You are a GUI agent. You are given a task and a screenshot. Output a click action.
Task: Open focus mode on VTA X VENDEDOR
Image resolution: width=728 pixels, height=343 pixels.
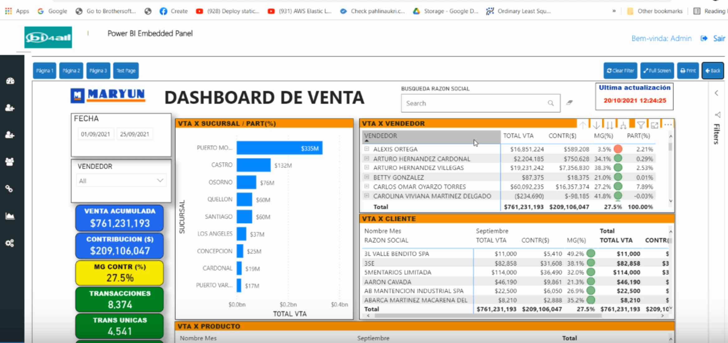[x=654, y=125]
